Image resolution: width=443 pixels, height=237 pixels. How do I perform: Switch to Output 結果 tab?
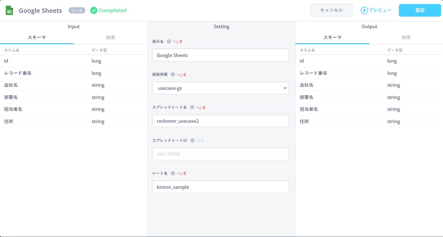tap(406, 38)
